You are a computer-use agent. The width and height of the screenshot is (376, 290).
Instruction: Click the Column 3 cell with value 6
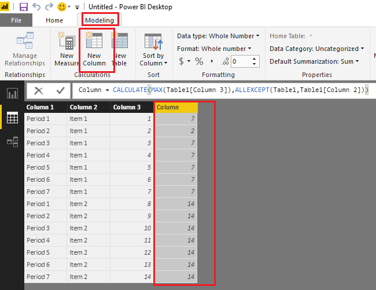(x=132, y=179)
